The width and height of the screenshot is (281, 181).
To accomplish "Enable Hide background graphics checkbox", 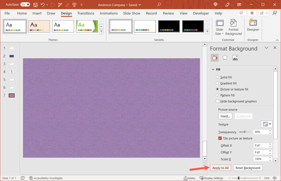I will [x=218, y=101].
